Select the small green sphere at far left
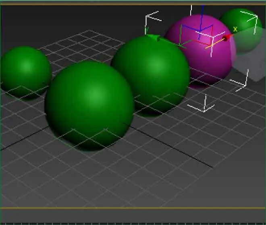Screen dimensions: 266x225 pos(25,70)
